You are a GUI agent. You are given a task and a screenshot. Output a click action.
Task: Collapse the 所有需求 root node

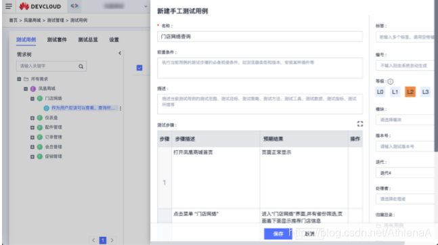click(19, 79)
